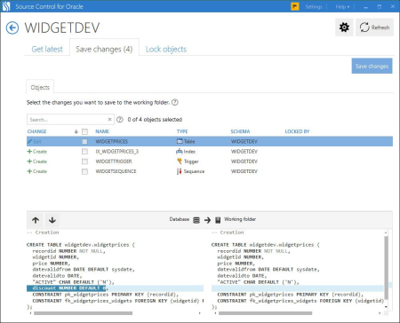Click the Create plus icon for WIDGETSEQUENCE
This screenshot has height=323, width=400.
pyautogui.click(x=29, y=171)
